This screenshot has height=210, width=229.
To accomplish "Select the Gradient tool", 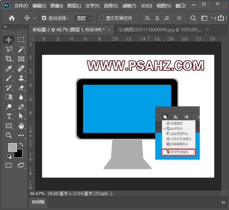I will coord(9,97).
